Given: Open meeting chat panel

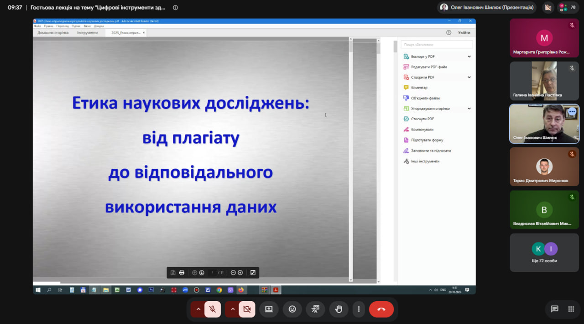Looking at the screenshot, I should [554, 309].
